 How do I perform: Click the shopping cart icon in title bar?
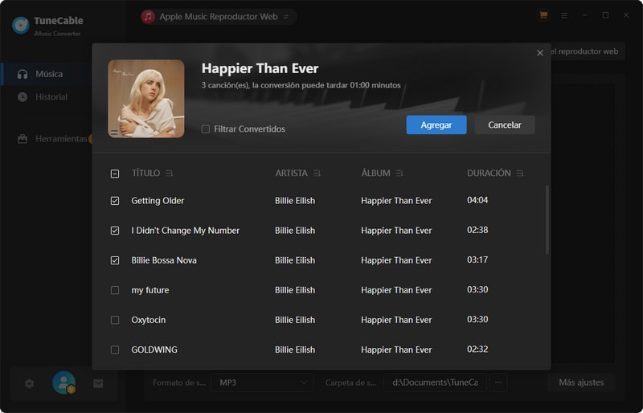pyautogui.click(x=543, y=15)
